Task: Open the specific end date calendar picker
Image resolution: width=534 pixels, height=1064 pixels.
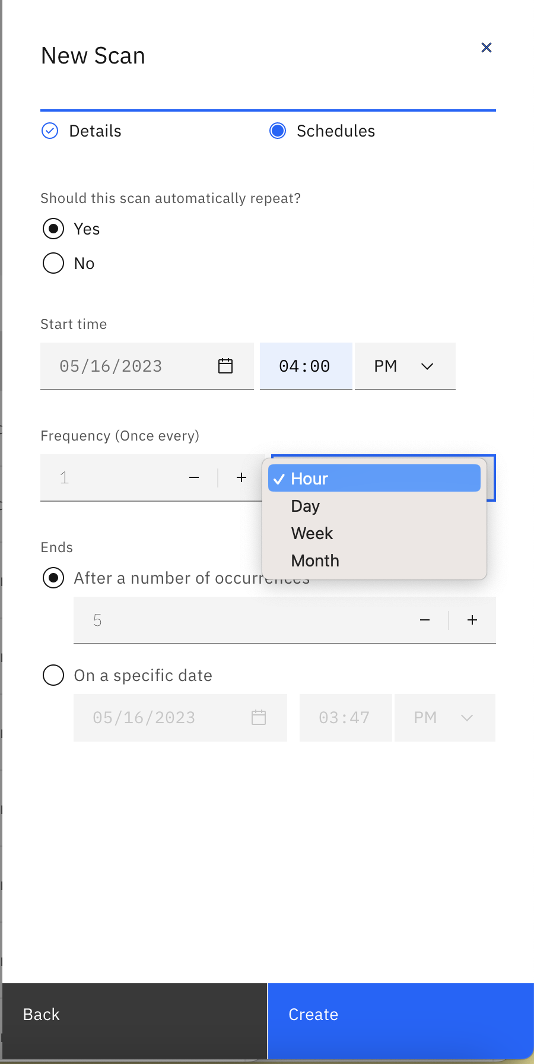Action: 258,717
